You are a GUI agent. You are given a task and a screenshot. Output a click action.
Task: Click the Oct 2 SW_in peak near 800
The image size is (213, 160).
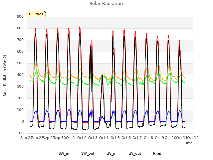click(x=80, y=27)
